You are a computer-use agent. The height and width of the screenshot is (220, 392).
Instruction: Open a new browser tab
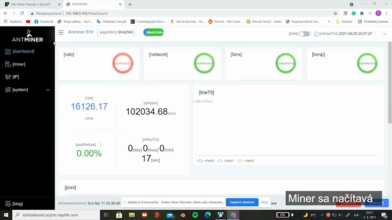click(130, 4)
